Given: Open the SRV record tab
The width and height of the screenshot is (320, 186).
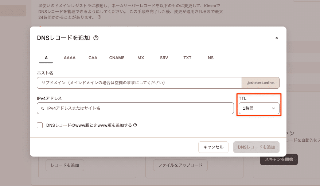Looking at the screenshot, I should point(164,58).
